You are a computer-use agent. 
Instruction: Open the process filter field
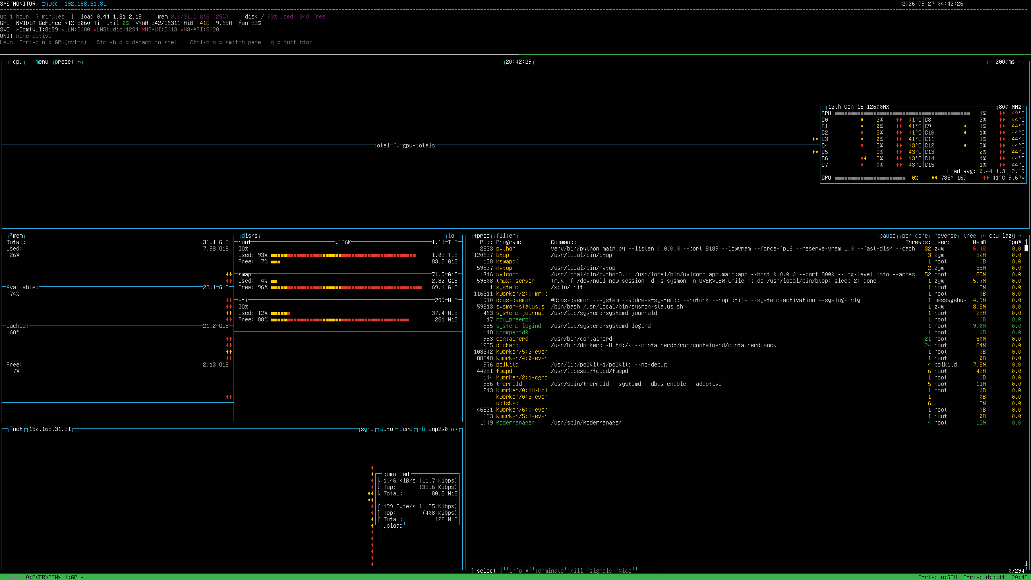coord(506,236)
